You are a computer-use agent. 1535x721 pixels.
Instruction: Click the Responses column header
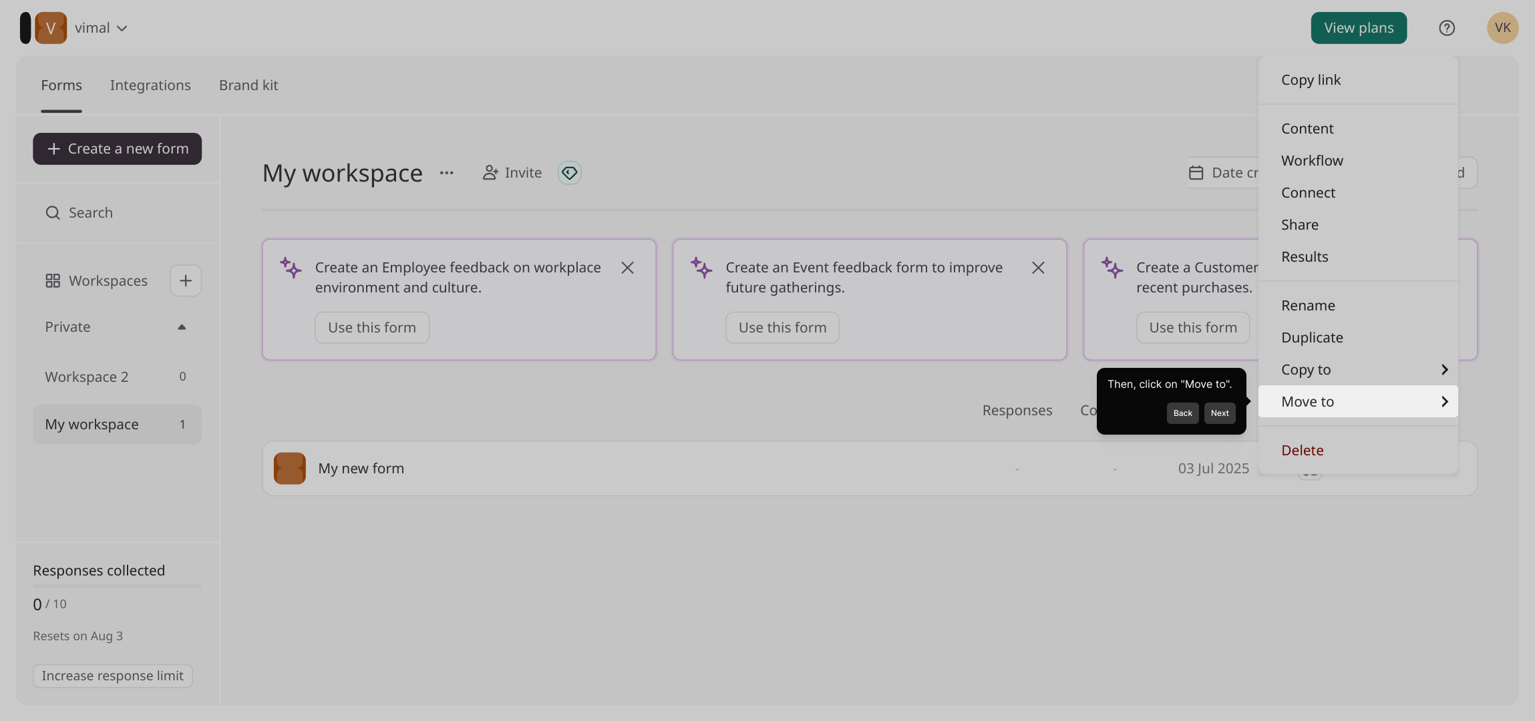coord(1017,411)
